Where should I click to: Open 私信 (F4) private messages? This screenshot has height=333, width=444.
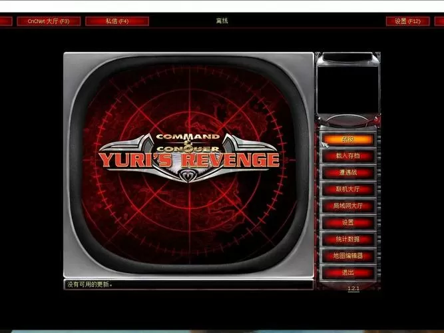117,21
